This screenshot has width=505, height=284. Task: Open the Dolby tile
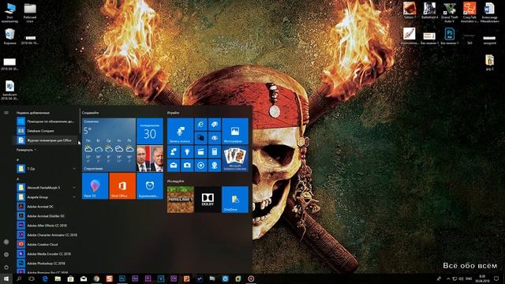[x=208, y=200]
